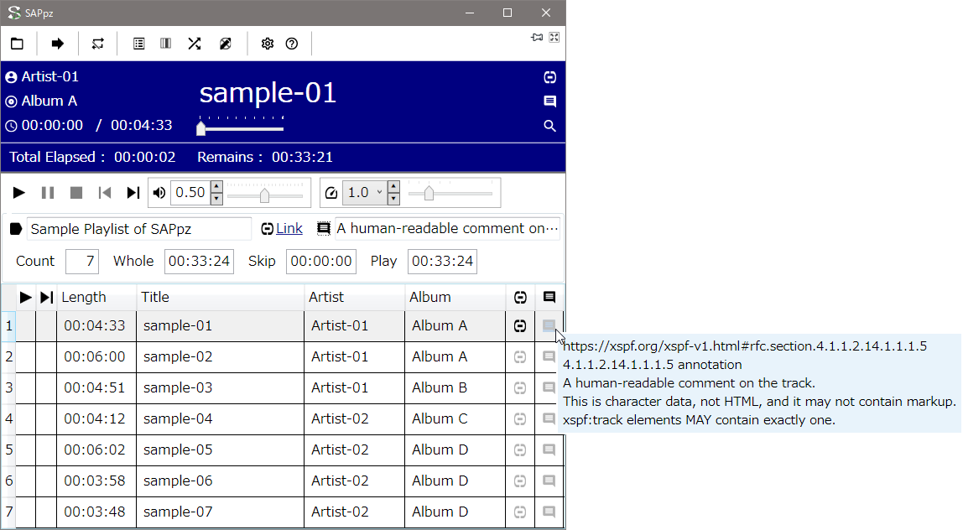
Task: Click the comment icon in the sample-04 row
Action: (549, 418)
